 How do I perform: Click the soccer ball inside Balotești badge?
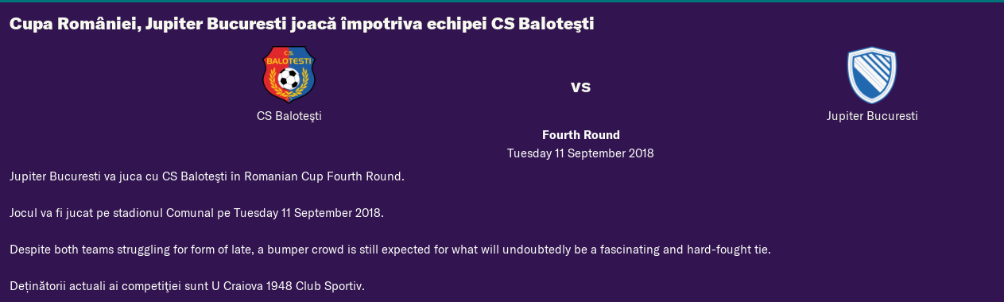(x=289, y=79)
